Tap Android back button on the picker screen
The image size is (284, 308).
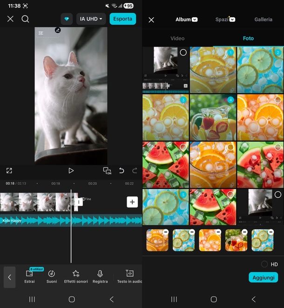254,299
